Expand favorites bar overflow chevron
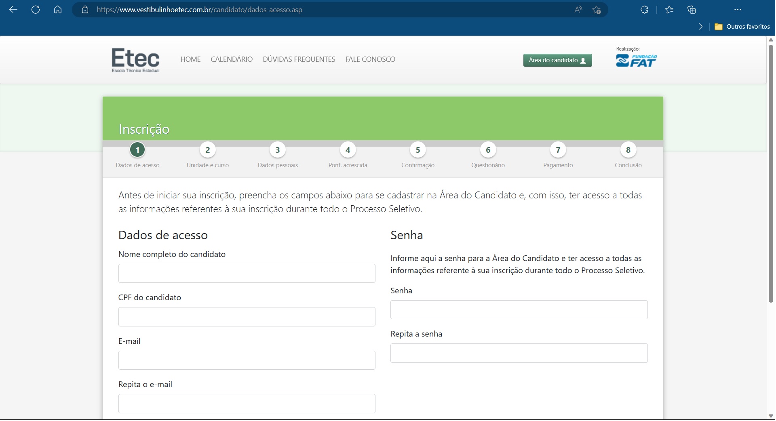This screenshot has height=421, width=776. (701, 27)
